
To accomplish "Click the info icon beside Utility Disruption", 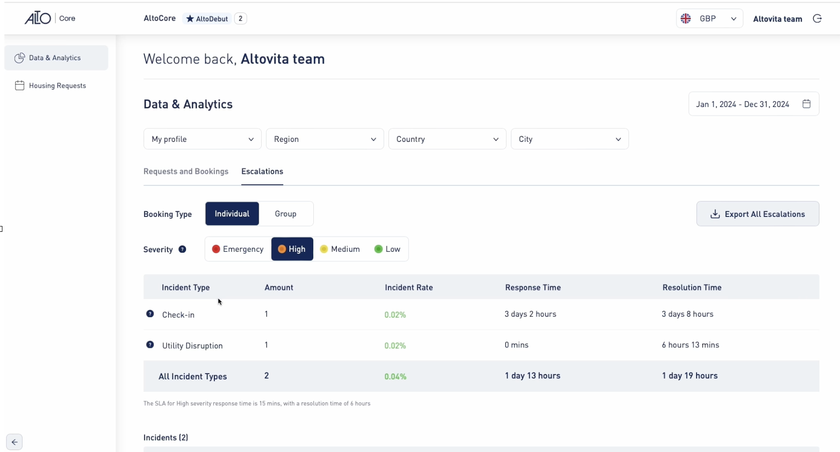I will click(150, 344).
